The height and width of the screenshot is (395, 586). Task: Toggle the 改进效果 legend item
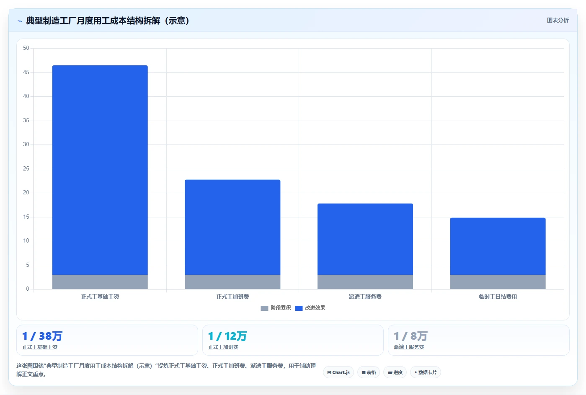click(310, 308)
